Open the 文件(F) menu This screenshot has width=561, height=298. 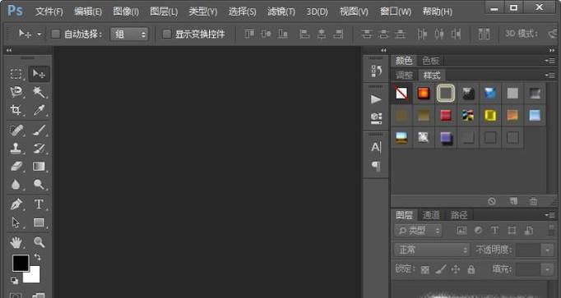(x=49, y=11)
